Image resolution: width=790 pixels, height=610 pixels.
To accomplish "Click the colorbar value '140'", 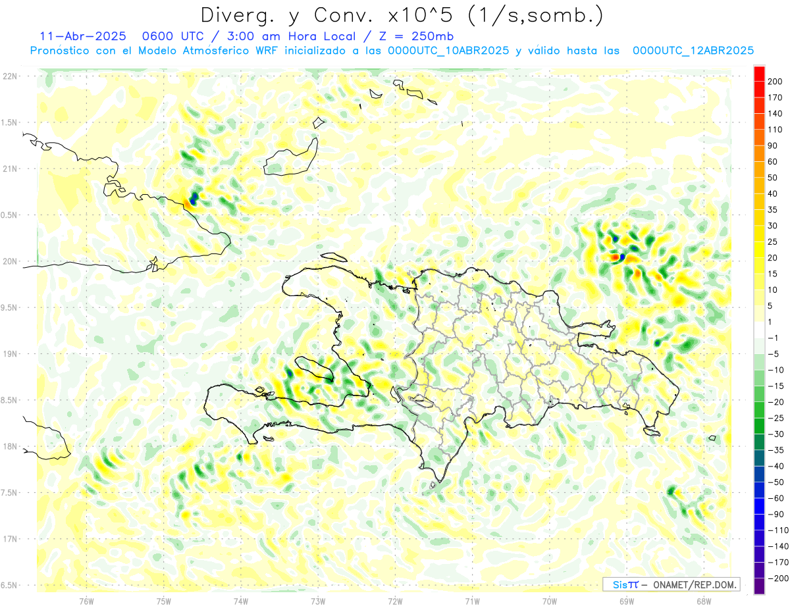I will click(x=776, y=114).
